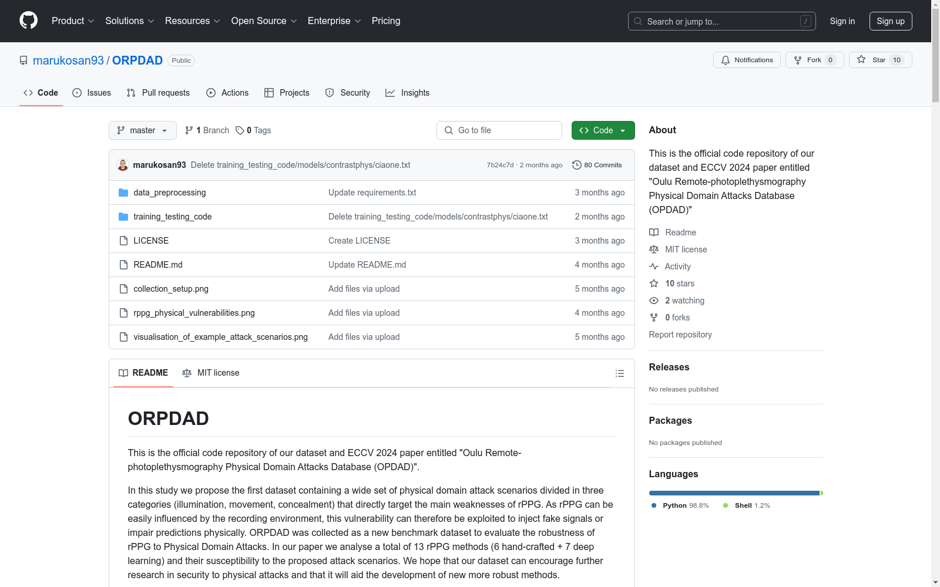Open collection_setup.png file
This screenshot has width=940, height=587.
(x=171, y=289)
